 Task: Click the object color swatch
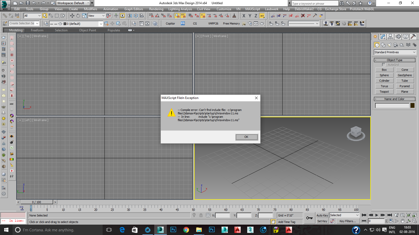coord(412,105)
